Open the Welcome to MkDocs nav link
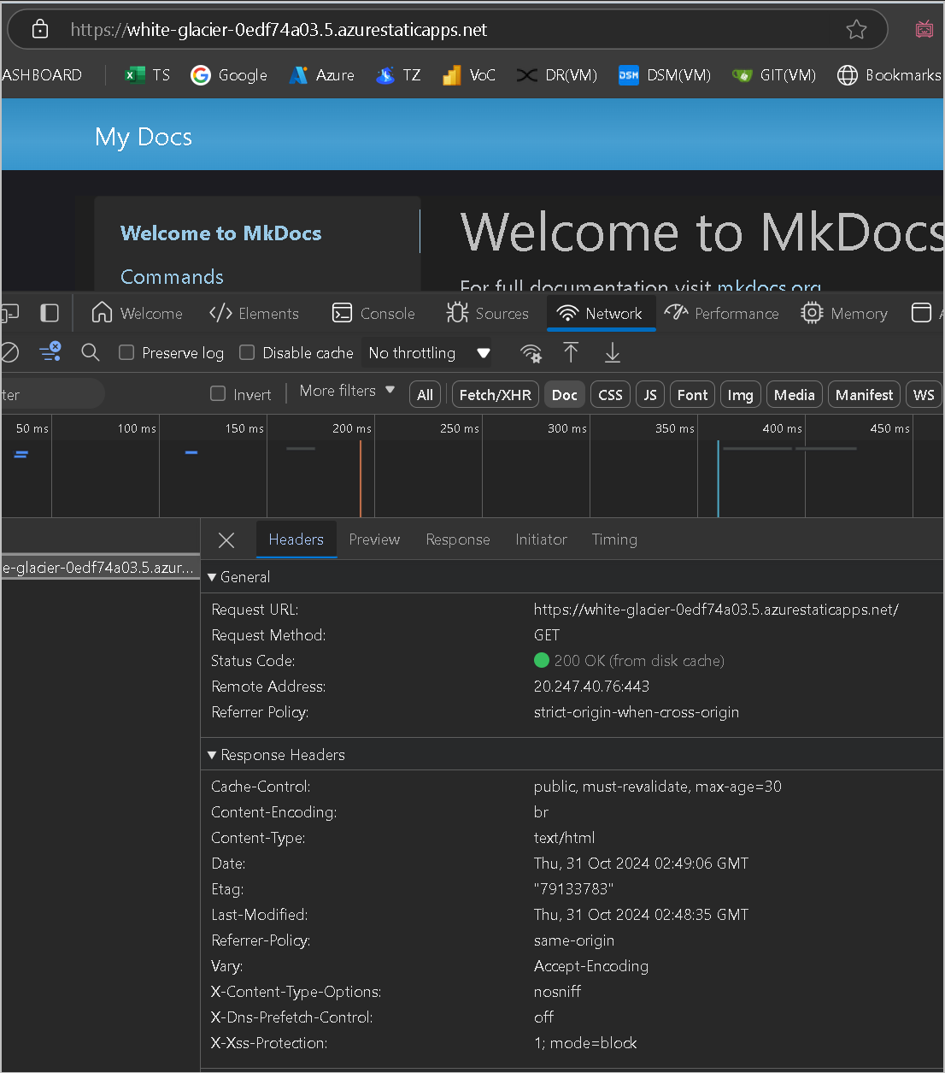Image resolution: width=945 pixels, height=1073 pixels. [221, 233]
